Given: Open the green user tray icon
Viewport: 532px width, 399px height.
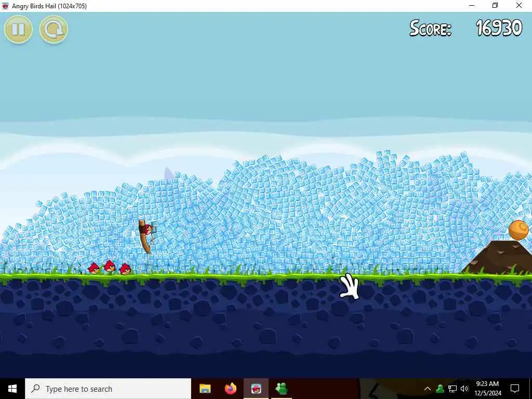Looking at the screenshot, I should (x=440, y=389).
